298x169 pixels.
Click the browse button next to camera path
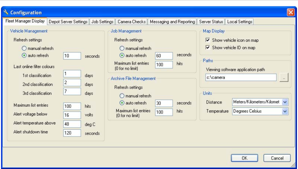point(284,78)
